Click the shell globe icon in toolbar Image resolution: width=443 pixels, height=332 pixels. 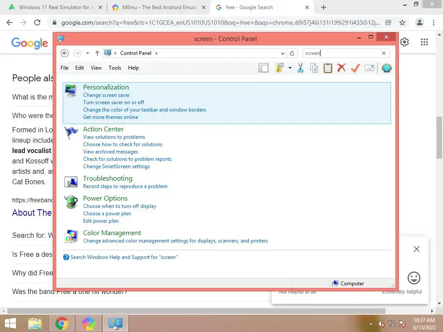[x=386, y=68]
